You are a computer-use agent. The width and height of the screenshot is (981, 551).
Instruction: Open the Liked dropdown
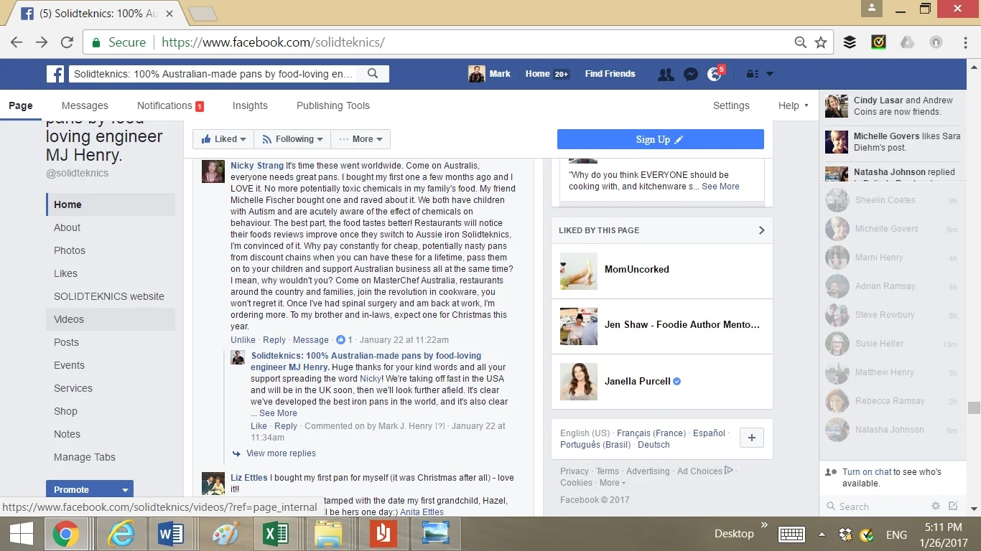(x=223, y=139)
